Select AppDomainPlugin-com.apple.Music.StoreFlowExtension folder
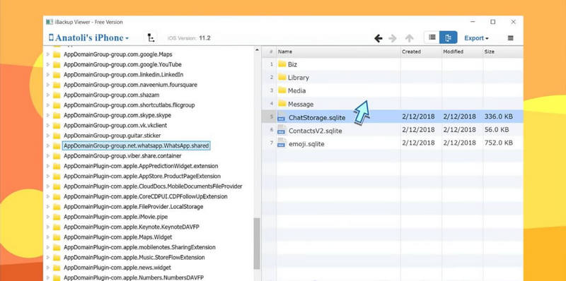Image resolution: width=566 pixels, height=281 pixels. (x=134, y=257)
